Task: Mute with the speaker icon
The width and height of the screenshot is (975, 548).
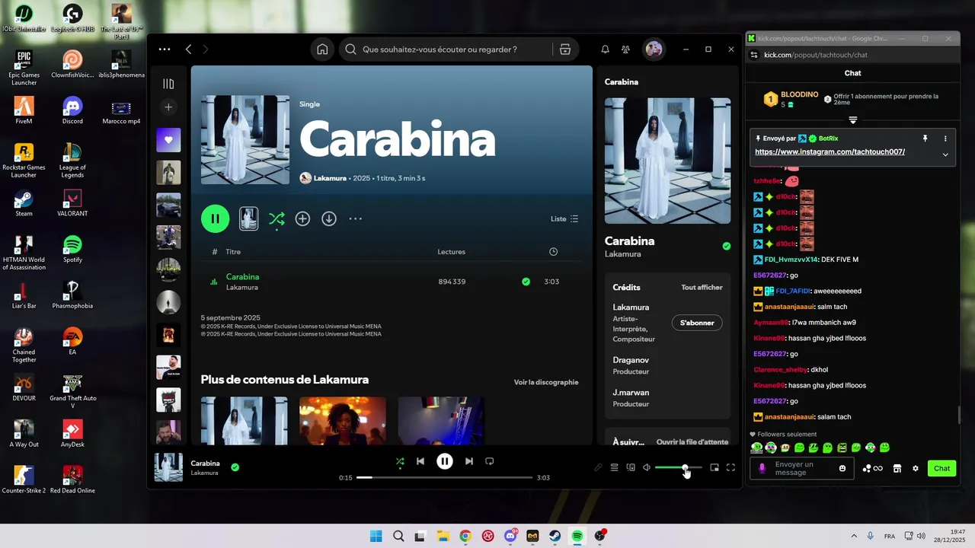Action: click(x=647, y=467)
